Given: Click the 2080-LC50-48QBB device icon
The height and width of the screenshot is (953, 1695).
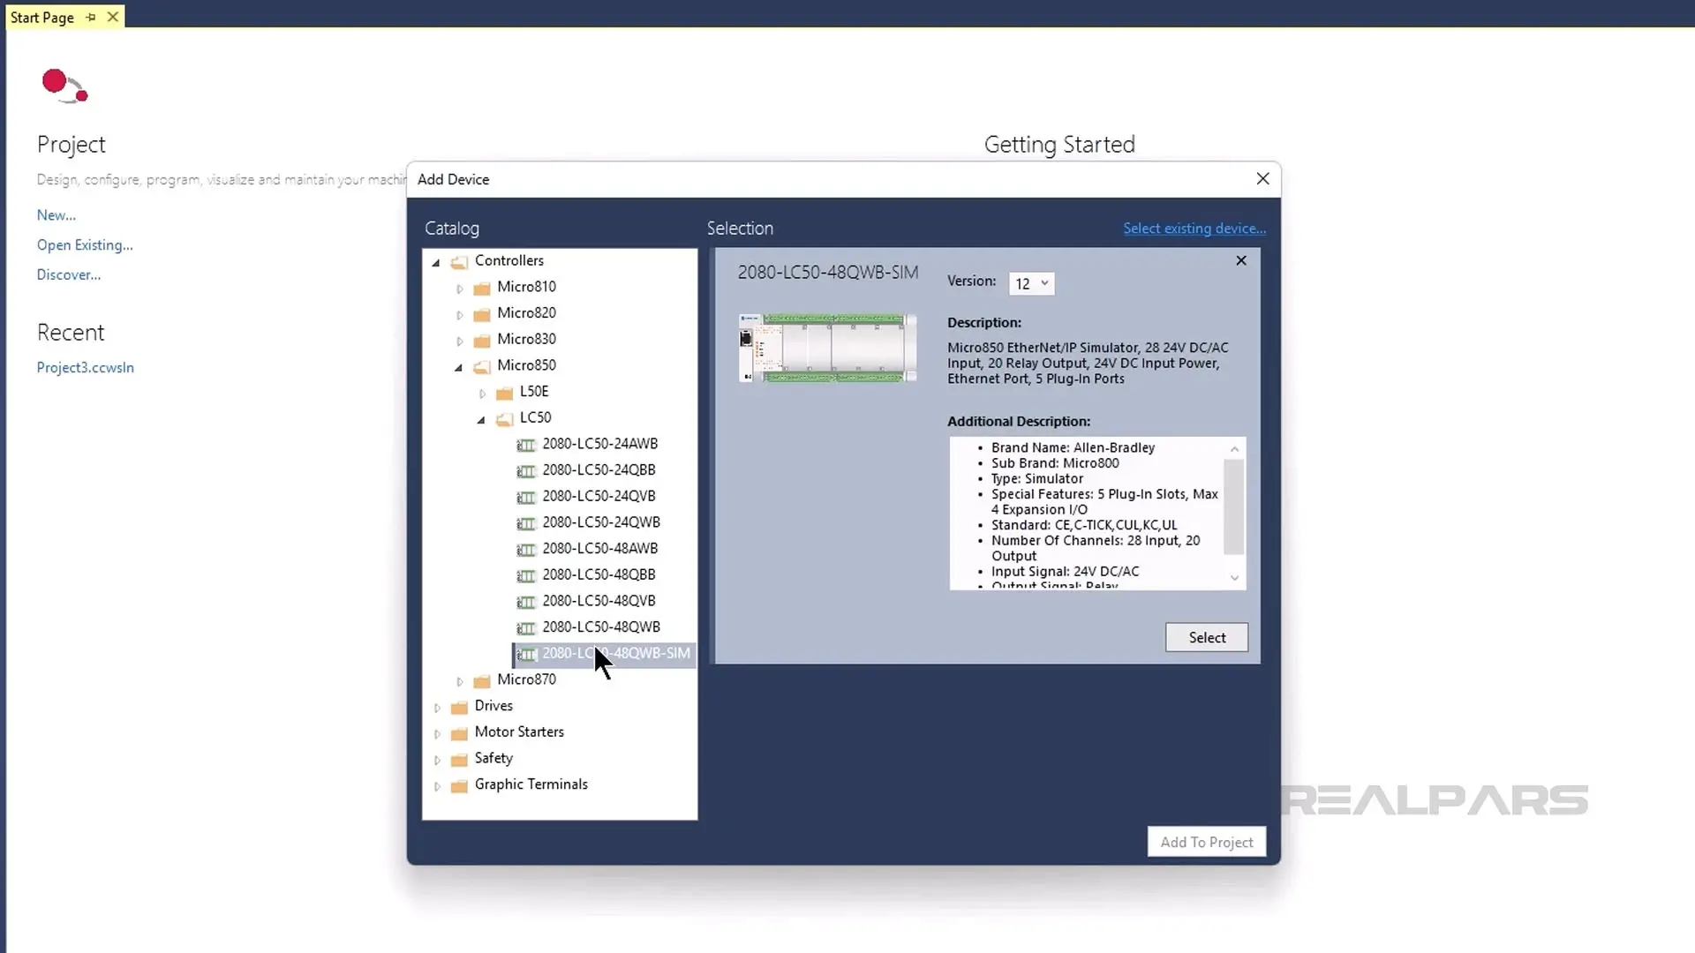Looking at the screenshot, I should 526,575.
